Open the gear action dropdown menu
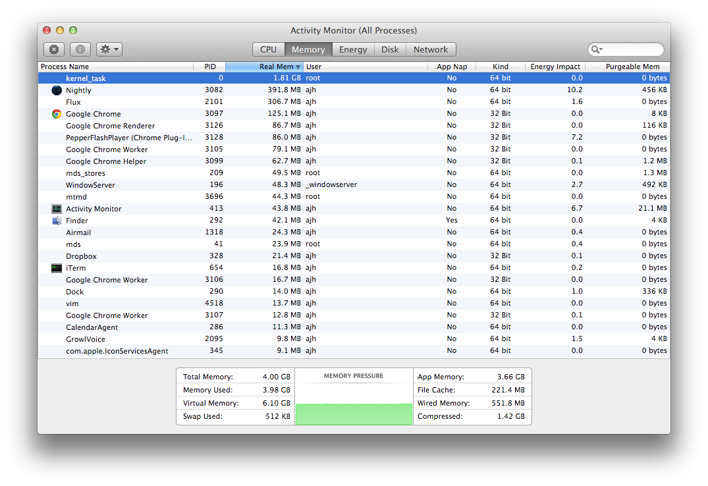This screenshot has height=486, width=708. tap(109, 49)
